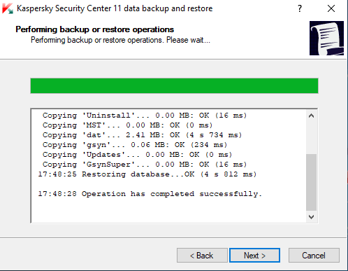This screenshot has height=271, width=348.
Task: Click the scrollbar track above the thumb
Action: click(x=311, y=137)
